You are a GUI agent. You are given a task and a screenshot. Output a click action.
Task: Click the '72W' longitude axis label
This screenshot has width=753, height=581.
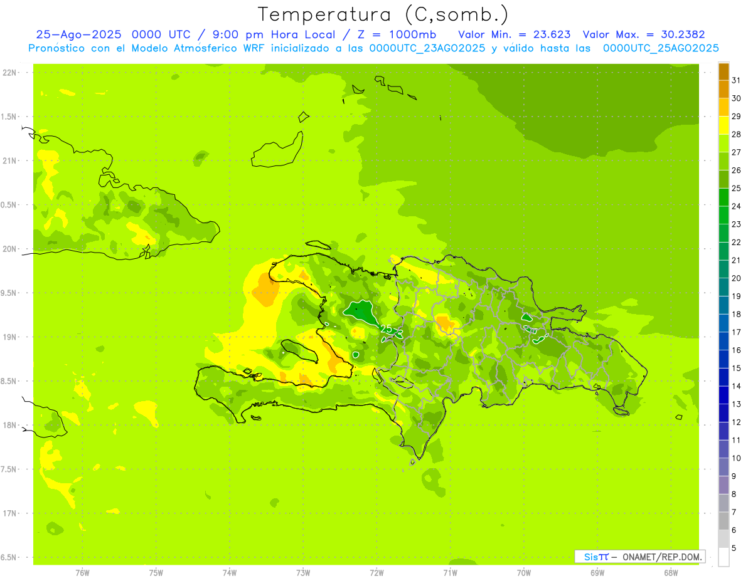point(376,573)
